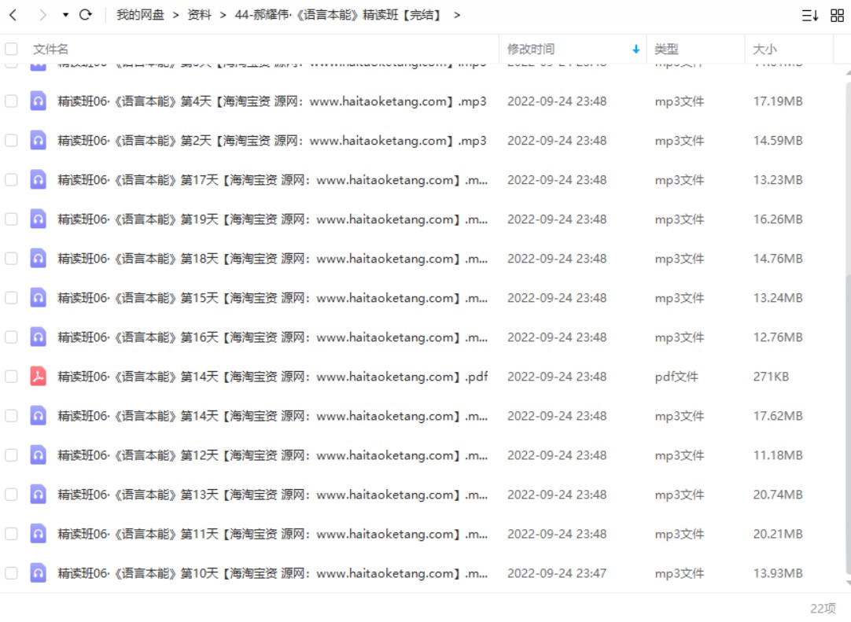Tick the checkbox for 第11天 mp3
Screen dimensions: 851x622
pyautogui.click(x=11, y=533)
